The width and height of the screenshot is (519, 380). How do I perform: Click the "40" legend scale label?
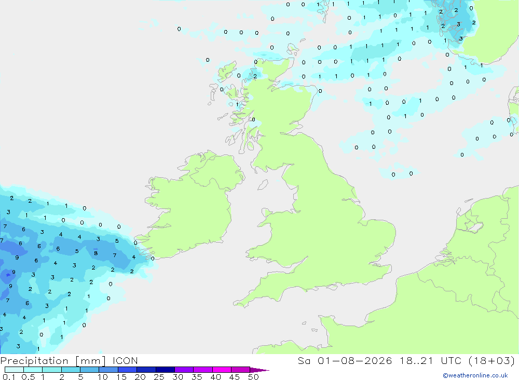tap(216, 377)
